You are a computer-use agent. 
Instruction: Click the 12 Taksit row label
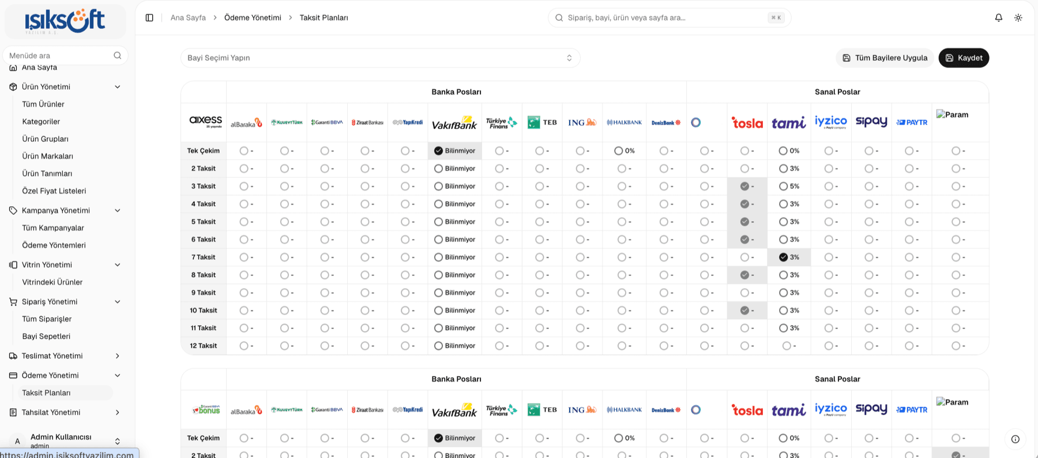pyautogui.click(x=204, y=346)
